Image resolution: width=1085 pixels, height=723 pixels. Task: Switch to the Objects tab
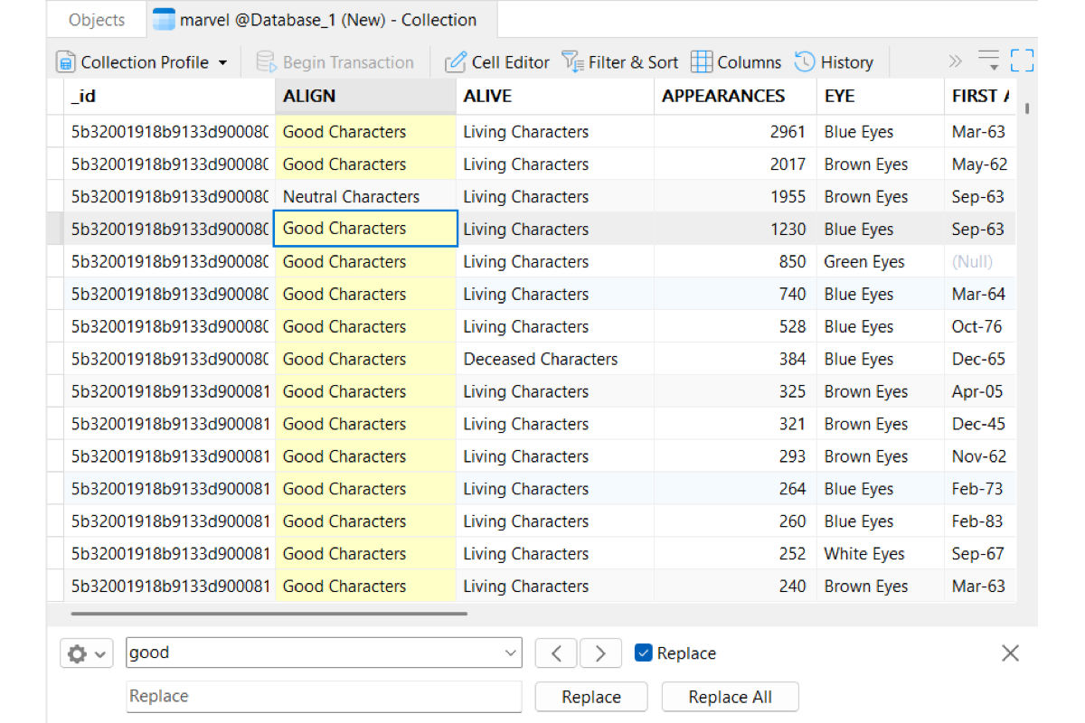click(97, 20)
